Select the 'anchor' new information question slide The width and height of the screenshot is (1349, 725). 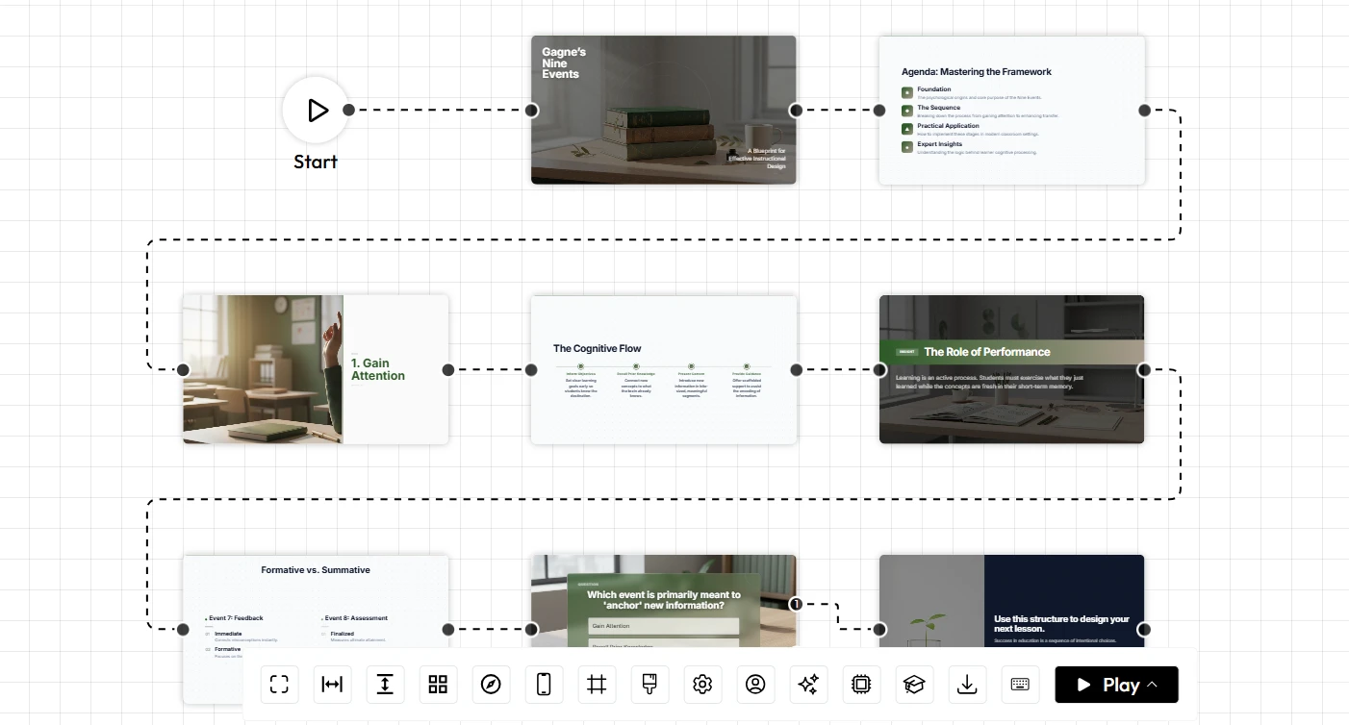click(x=664, y=601)
